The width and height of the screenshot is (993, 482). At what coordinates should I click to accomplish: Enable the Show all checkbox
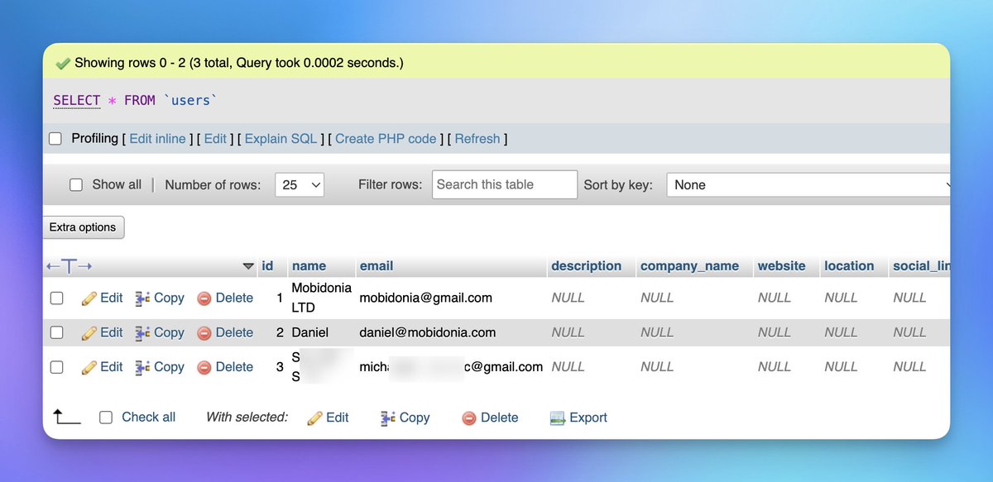tap(76, 185)
